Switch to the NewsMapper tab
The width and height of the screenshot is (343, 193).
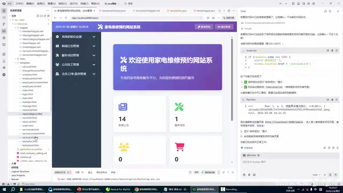[x=204, y=11]
